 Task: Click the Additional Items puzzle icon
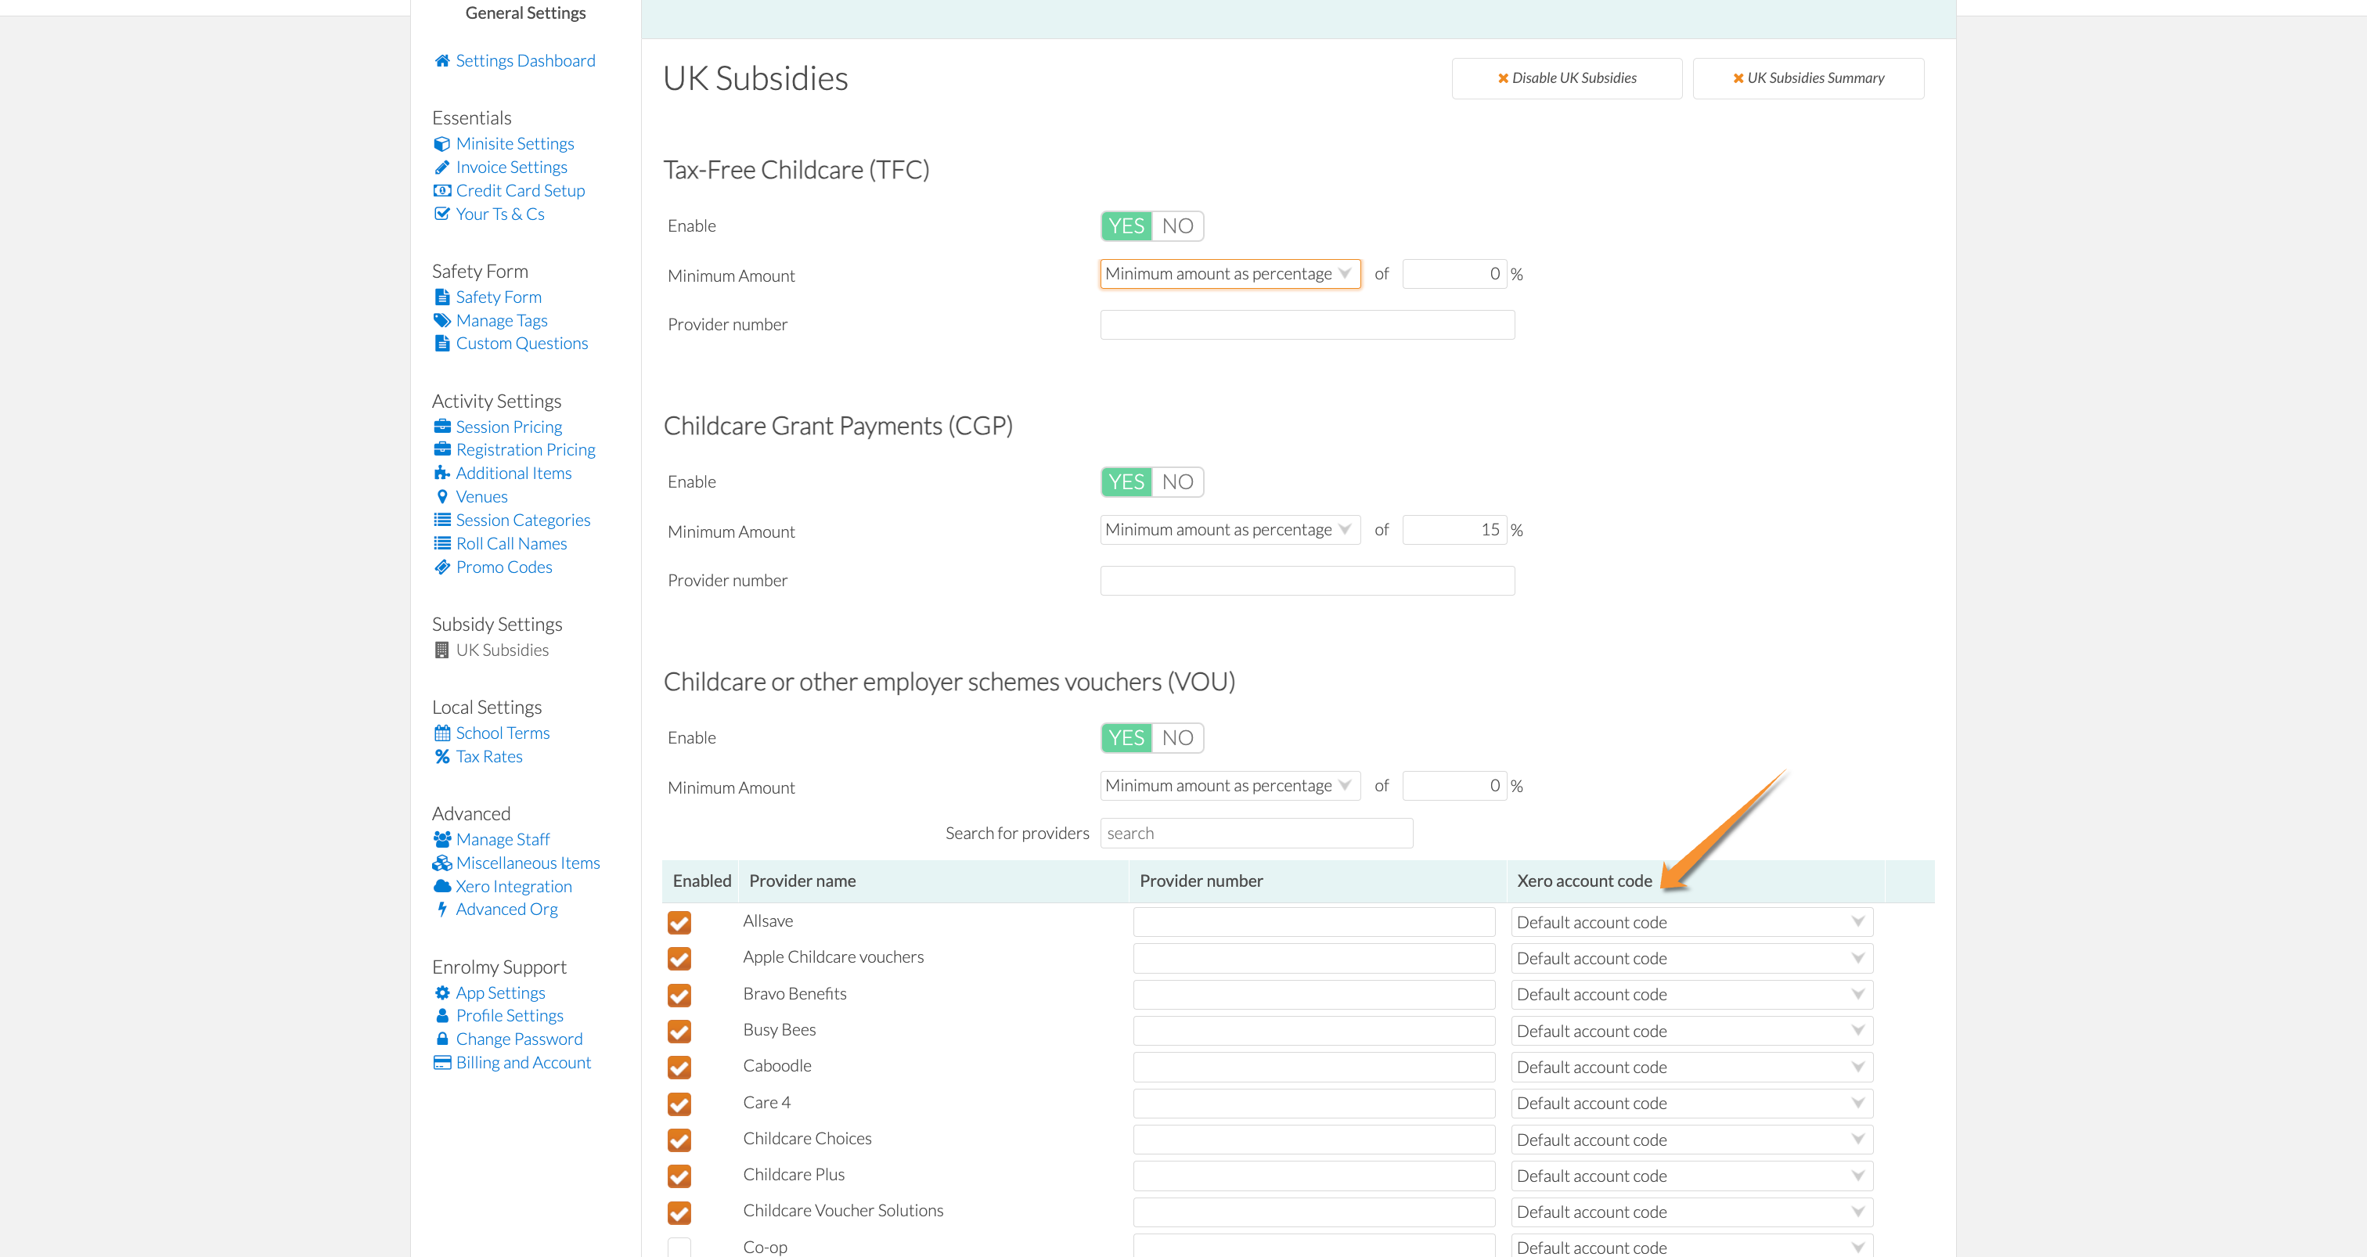(x=442, y=474)
